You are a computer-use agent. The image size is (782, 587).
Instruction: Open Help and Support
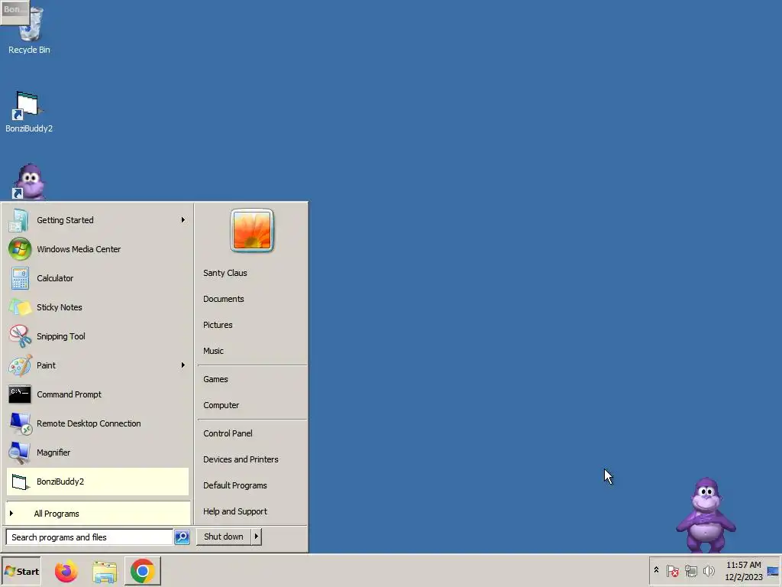(x=235, y=511)
